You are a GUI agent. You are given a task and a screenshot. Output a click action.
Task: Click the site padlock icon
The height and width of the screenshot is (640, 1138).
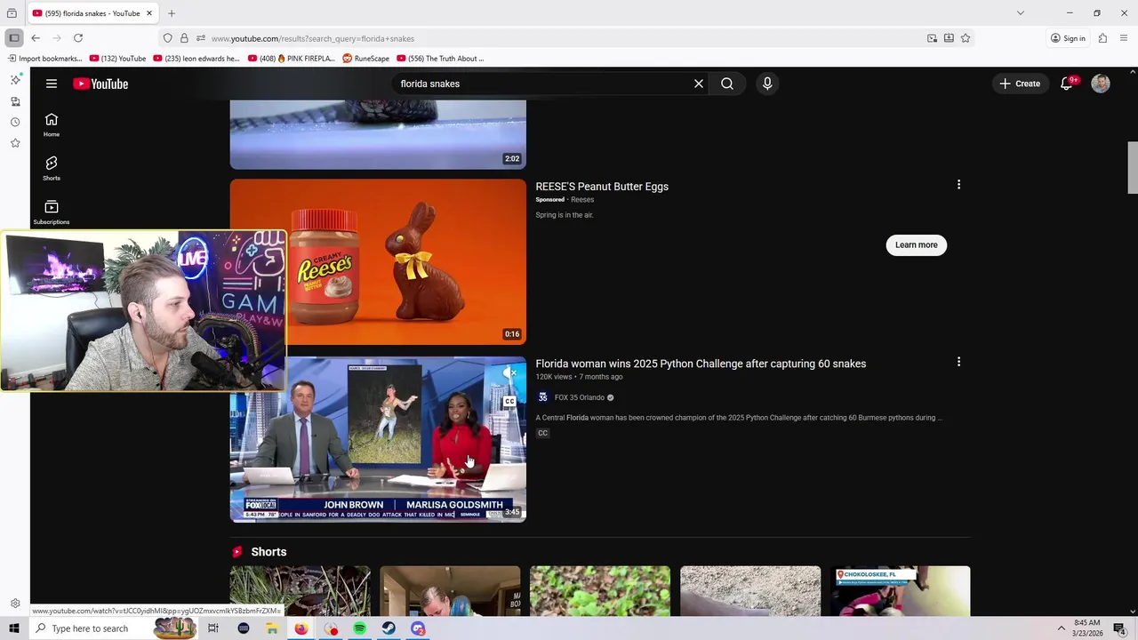point(184,38)
